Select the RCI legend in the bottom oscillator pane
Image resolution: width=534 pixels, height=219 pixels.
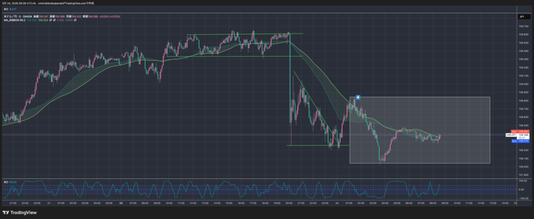click(5, 182)
